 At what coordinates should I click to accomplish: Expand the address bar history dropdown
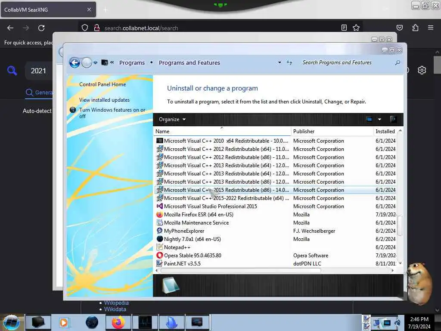pyautogui.click(x=280, y=62)
